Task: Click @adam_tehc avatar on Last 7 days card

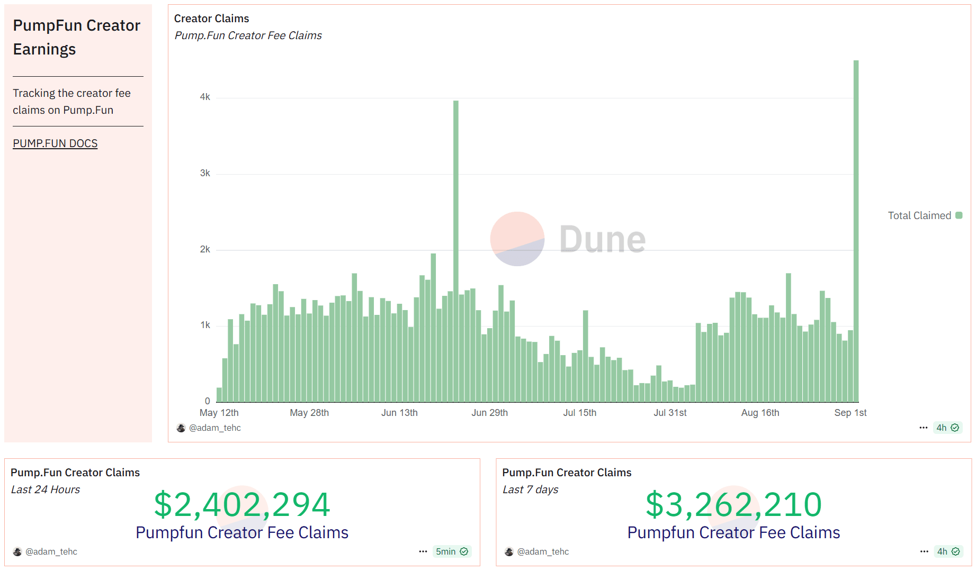Action: 509,551
